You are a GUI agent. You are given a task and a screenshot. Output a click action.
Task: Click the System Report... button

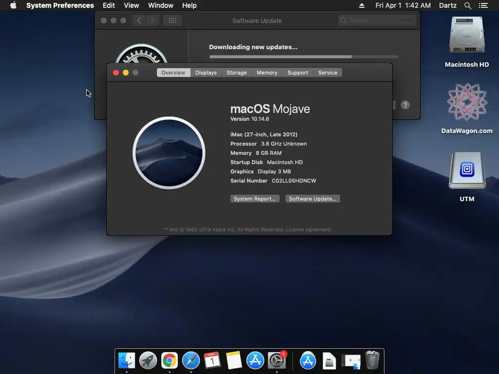[x=255, y=199]
